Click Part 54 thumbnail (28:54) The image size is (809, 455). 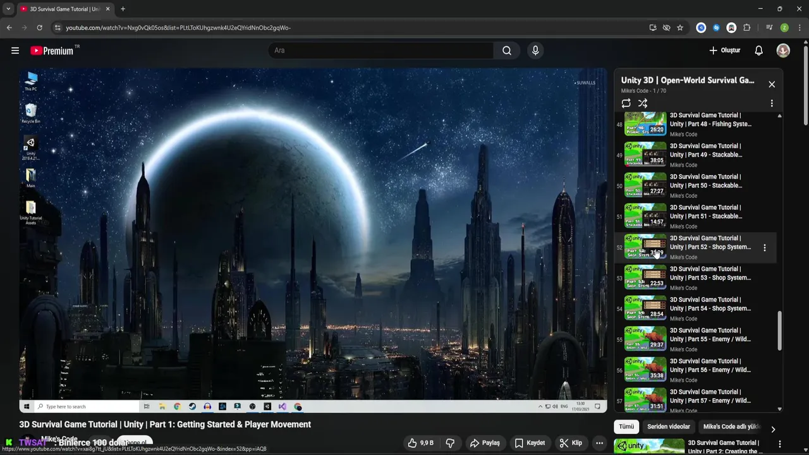[645, 309]
